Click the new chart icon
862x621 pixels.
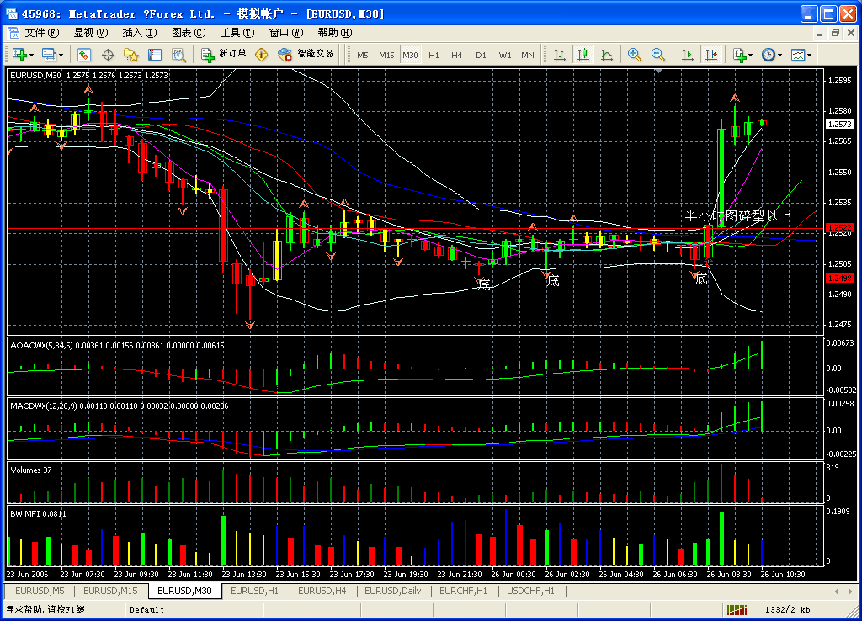point(20,55)
